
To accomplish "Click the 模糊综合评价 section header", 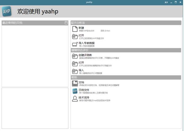I will coord(126,50).
